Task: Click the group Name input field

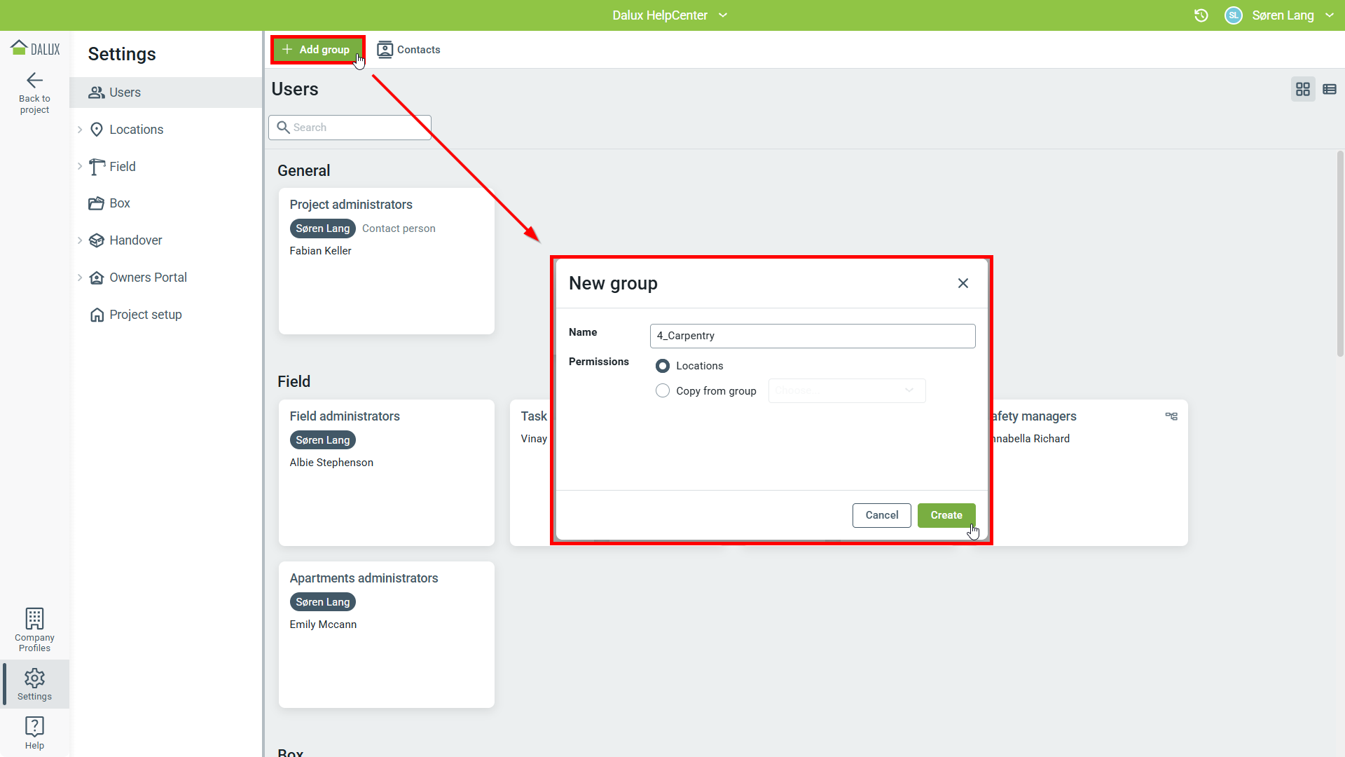Action: click(x=812, y=336)
